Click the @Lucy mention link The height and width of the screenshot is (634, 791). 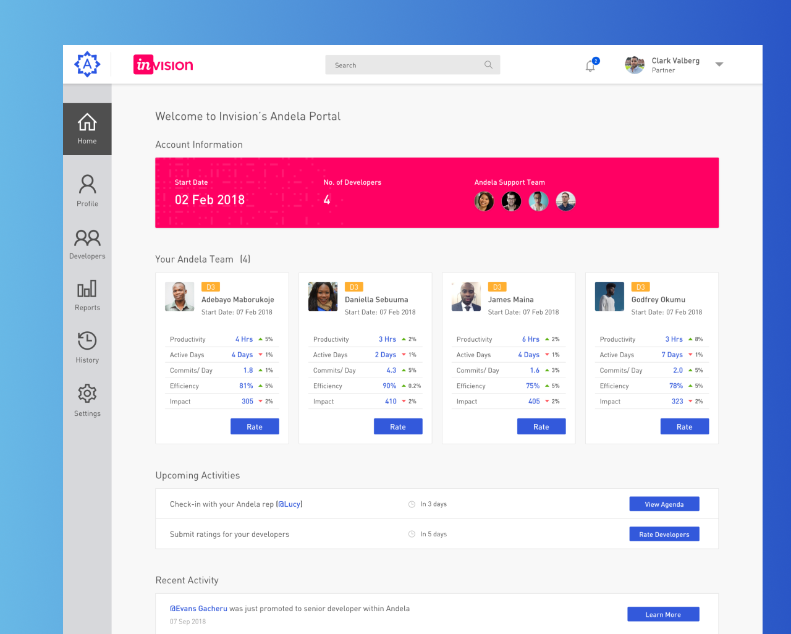pos(289,504)
